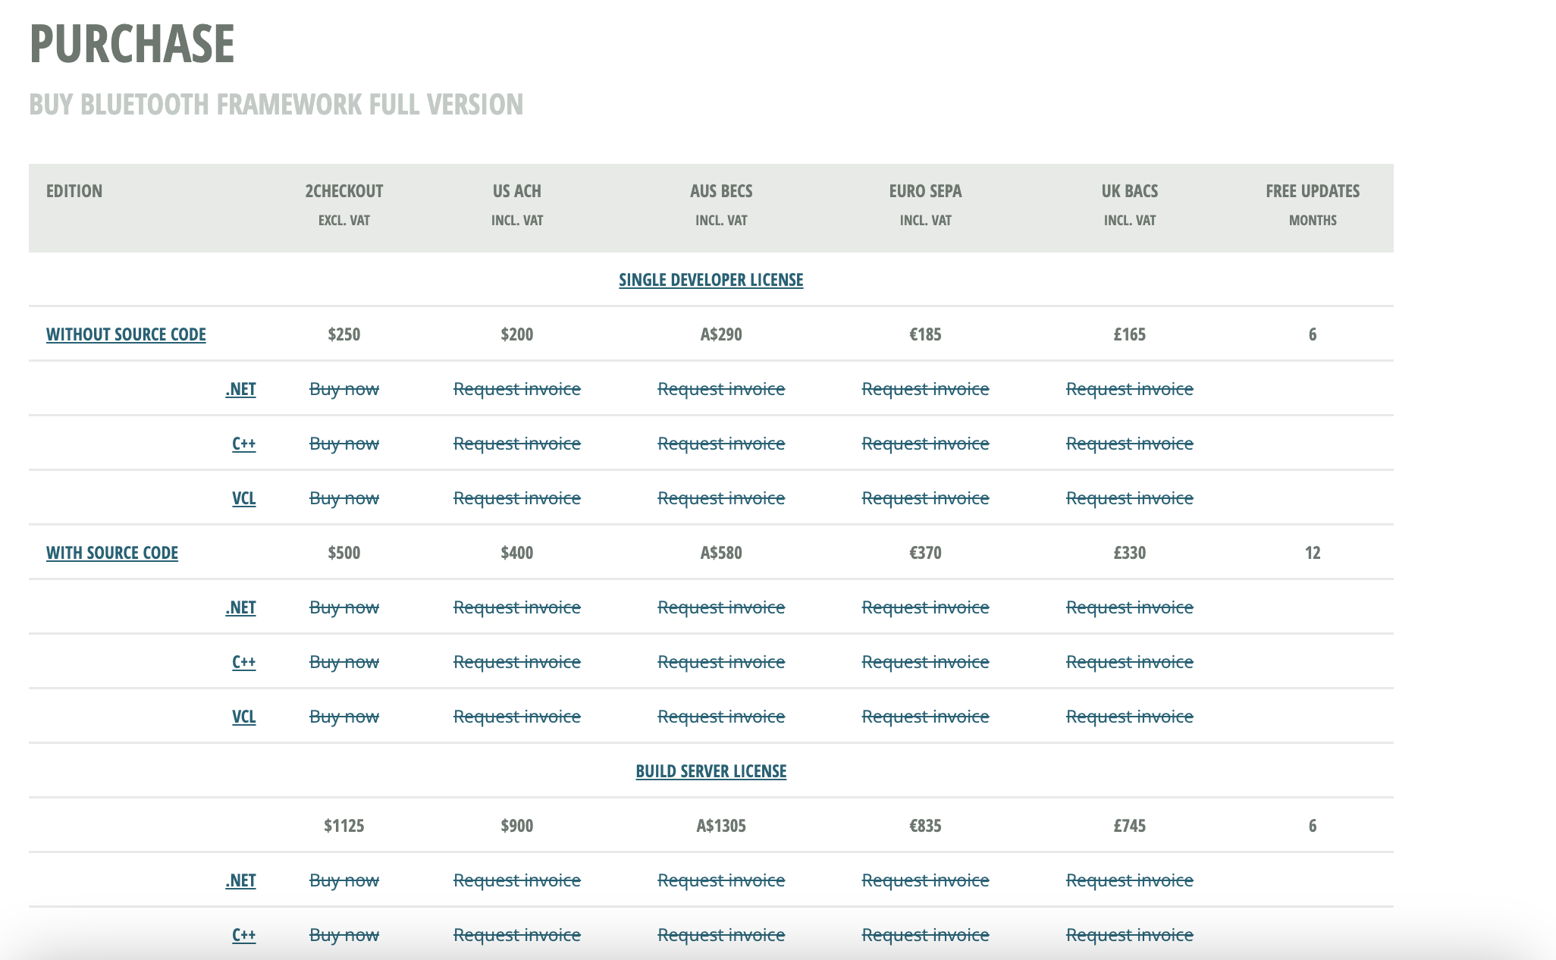1556x960 pixels.
Task: Open VCL link under Without Source Code
Action: (243, 498)
